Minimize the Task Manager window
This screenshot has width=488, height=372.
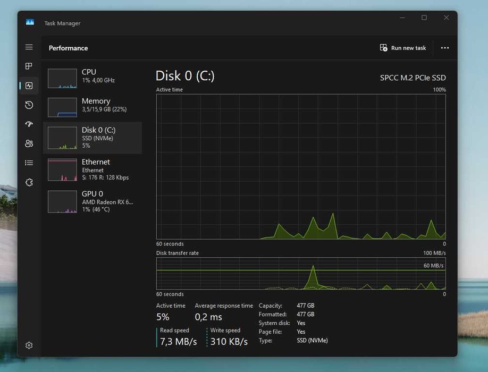pos(402,18)
